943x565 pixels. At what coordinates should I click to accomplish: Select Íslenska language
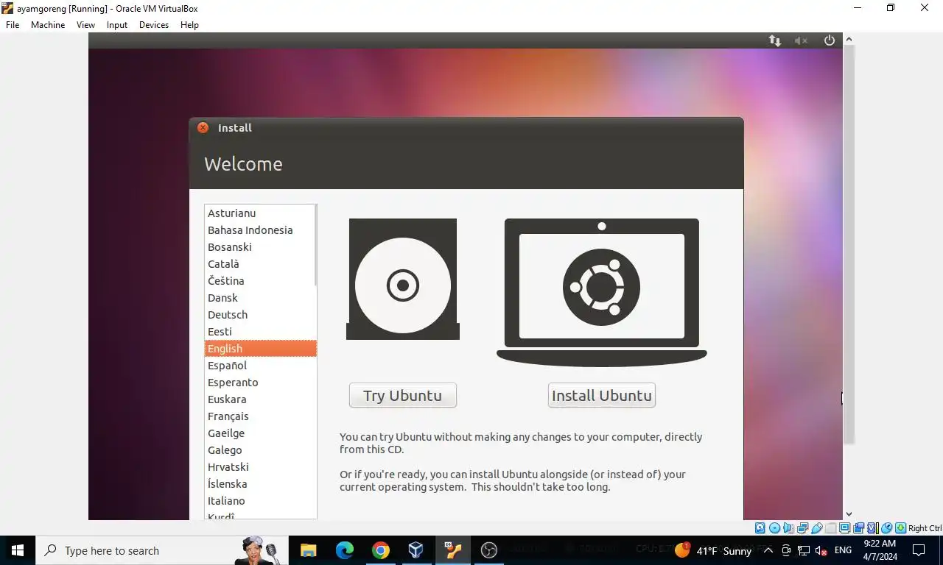coord(259,483)
